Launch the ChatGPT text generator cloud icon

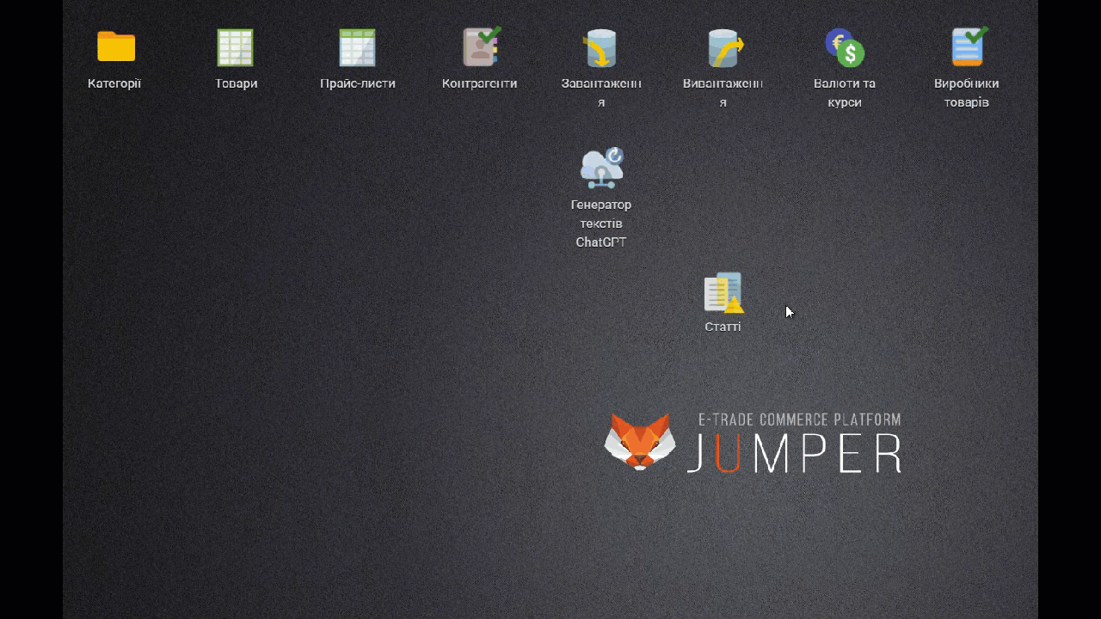click(601, 168)
